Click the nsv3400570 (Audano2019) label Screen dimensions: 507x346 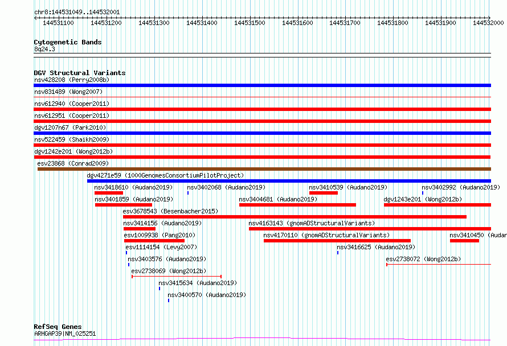pos(207,295)
